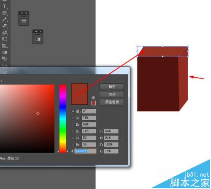Image resolution: width=211 pixels, height=189 pixels.
Task: Expand Stroke panel via double-arrow
Action: [x=22, y=13]
